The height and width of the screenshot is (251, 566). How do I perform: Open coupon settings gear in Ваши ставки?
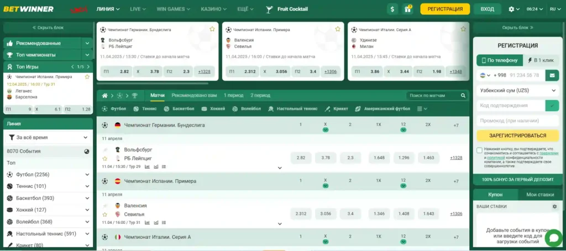tap(554, 207)
